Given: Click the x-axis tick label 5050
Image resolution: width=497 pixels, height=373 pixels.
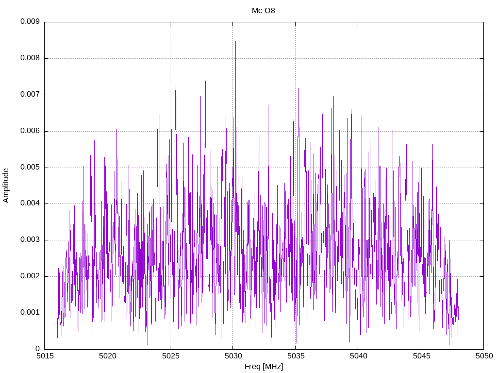Looking at the screenshot, I should pyautogui.click(x=484, y=356).
